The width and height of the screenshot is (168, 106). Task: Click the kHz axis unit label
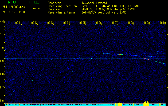click(x=3, y=21)
